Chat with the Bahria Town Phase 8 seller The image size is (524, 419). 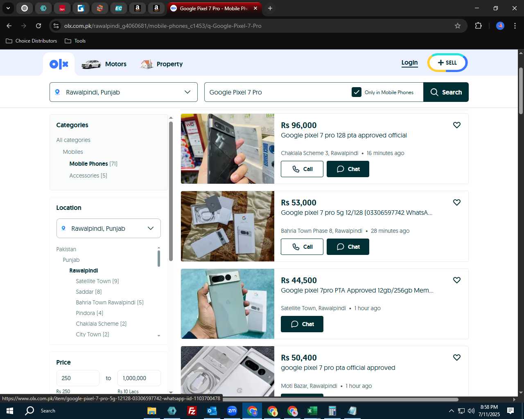coord(348,247)
